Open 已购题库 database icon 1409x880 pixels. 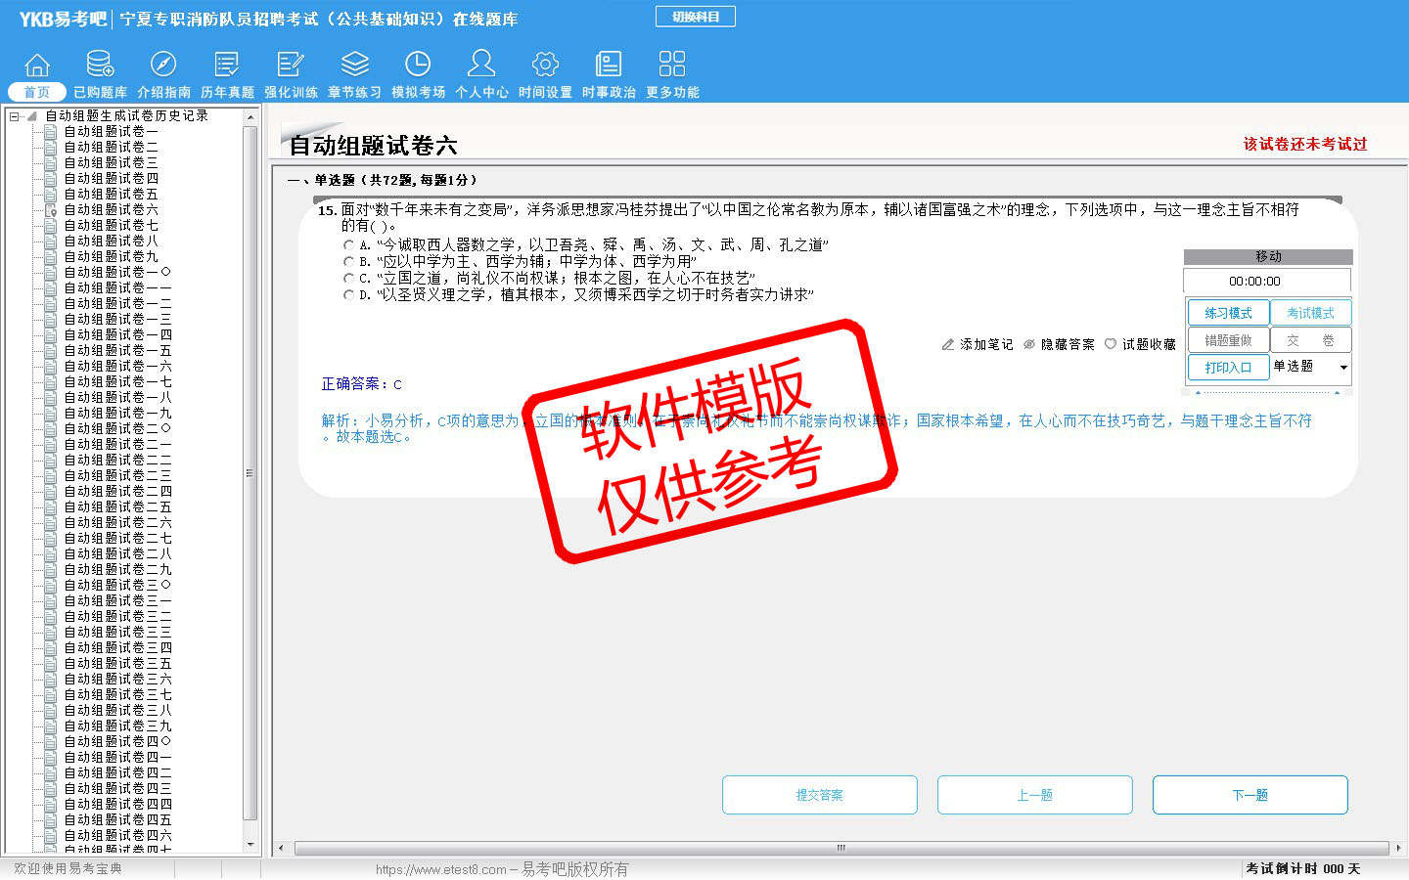(100, 65)
